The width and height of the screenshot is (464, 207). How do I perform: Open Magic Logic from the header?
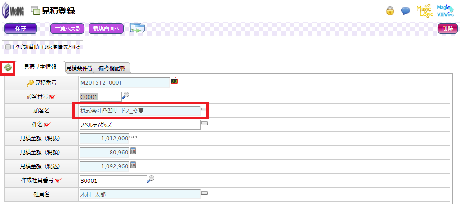(424, 11)
